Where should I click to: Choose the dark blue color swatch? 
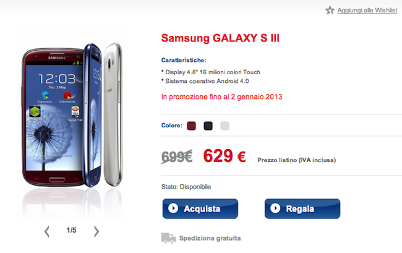pyautogui.click(x=208, y=126)
